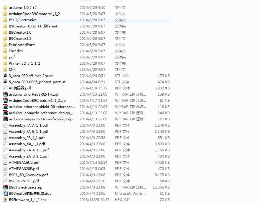260x203 pixels.
Task: Click the 61 KB size value
Action: click(x=165, y=100)
